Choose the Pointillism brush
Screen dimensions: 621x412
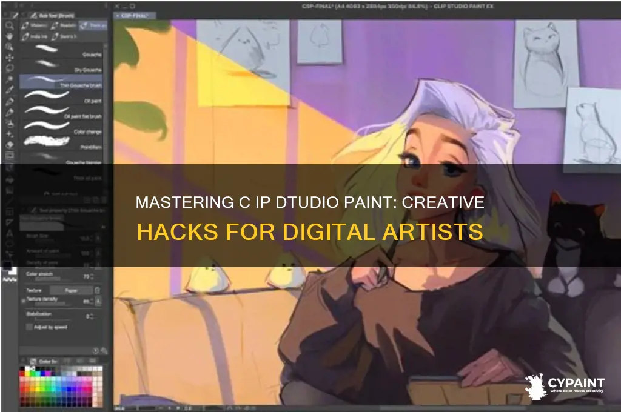point(61,142)
